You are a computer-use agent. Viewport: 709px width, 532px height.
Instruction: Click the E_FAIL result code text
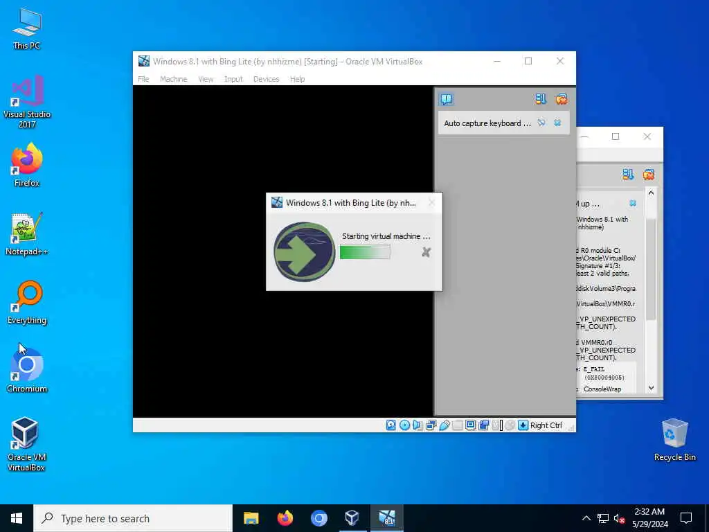(x=593, y=369)
